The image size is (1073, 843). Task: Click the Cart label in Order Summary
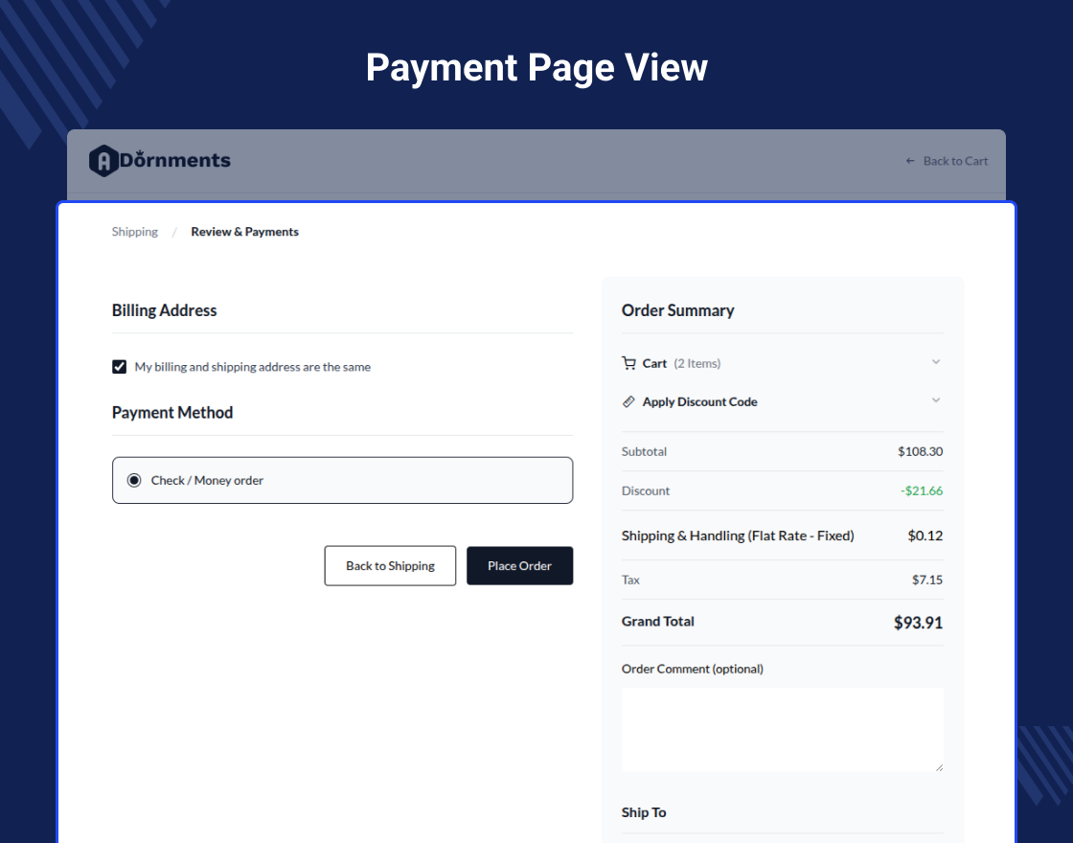click(x=654, y=363)
